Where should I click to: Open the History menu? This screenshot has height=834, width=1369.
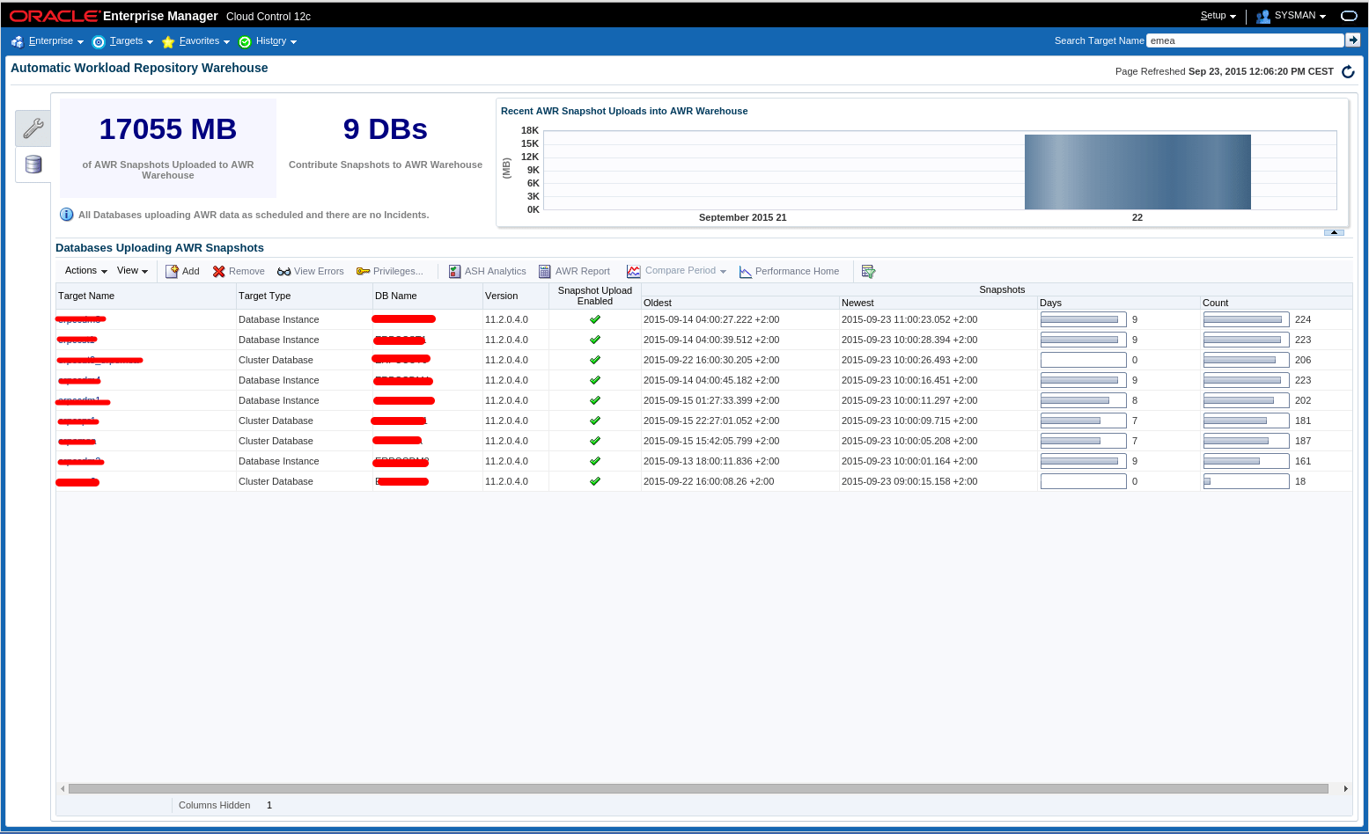268,41
